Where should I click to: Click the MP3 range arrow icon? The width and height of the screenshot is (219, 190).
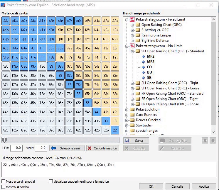144,62
